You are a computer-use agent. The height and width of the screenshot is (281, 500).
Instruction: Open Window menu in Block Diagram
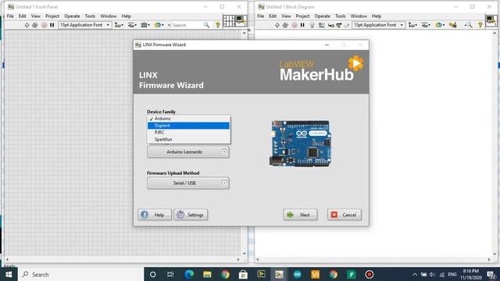[x=359, y=16]
